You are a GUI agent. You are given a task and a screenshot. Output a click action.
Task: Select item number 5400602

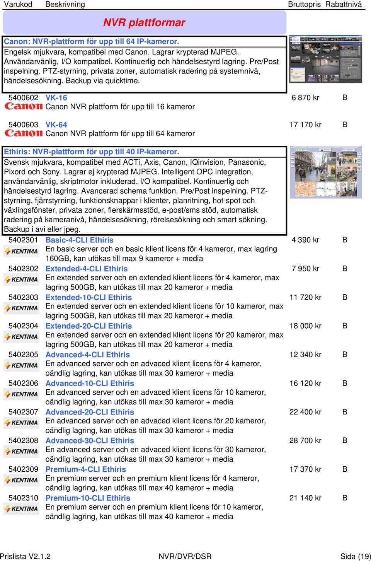coord(23,98)
